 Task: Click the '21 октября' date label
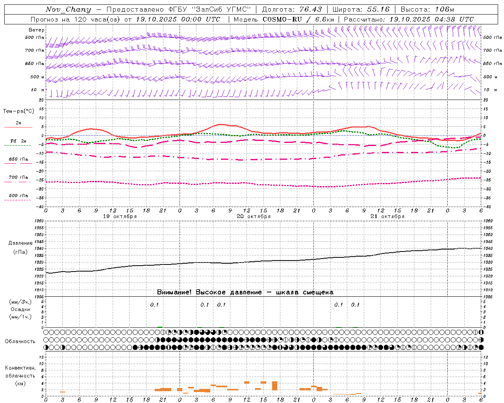click(387, 216)
